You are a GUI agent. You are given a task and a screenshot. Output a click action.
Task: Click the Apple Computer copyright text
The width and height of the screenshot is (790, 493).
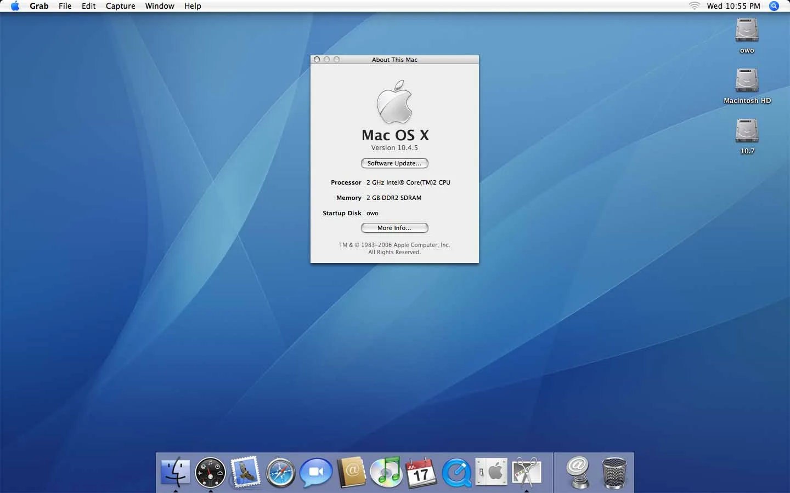click(x=394, y=249)
